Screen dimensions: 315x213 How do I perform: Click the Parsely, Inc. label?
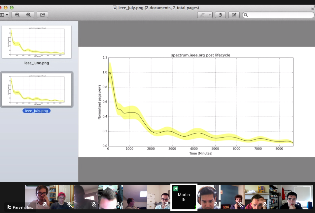23,207
